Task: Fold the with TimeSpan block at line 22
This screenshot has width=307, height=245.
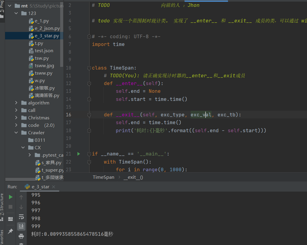Action: tap(89, 162)
